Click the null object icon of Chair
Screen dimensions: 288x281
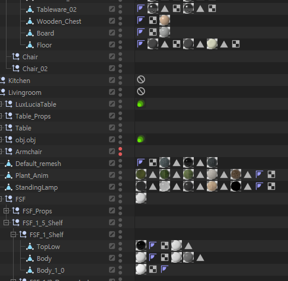pyautogui.click(x=15, y=57)
